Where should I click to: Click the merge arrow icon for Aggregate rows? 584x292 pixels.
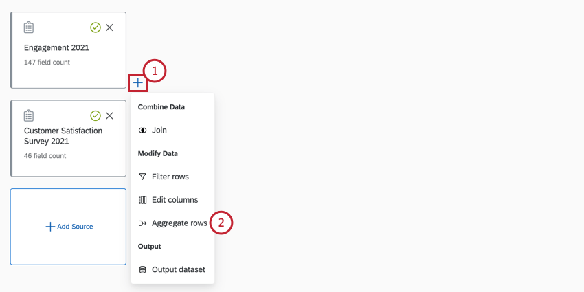tap(143, 223)
